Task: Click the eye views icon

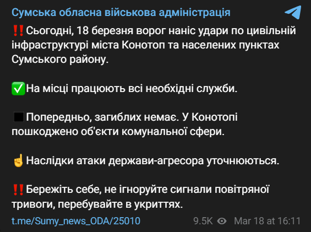Action: click(222, 221)
